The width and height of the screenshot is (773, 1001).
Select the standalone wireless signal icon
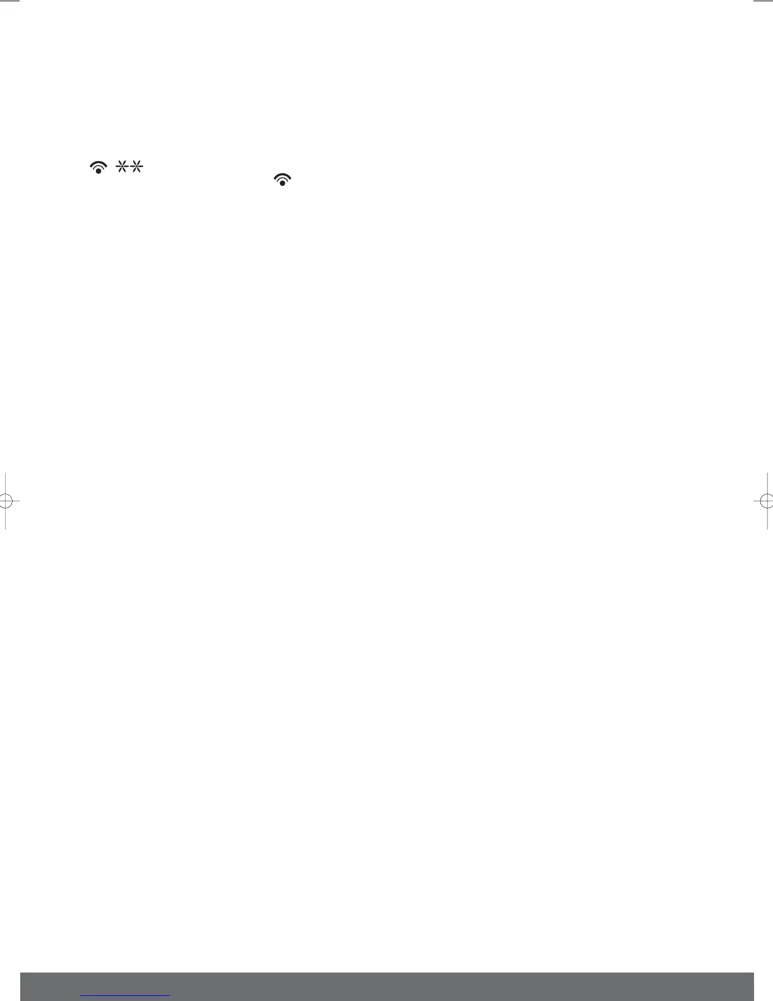pyautogui.click(x=283, y=179)
